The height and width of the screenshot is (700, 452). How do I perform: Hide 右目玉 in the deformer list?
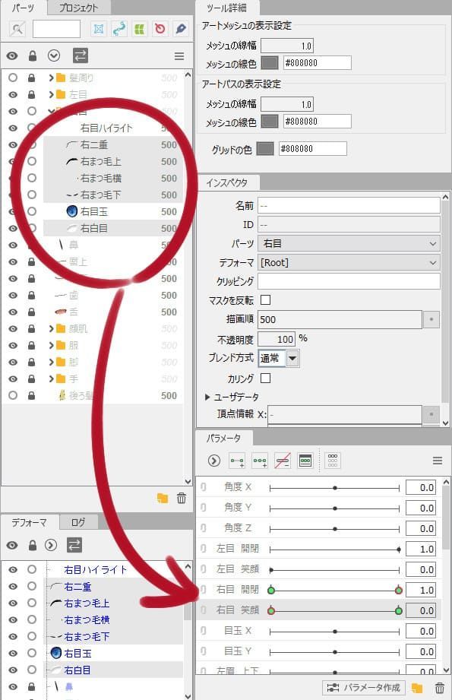click(13, 653)
